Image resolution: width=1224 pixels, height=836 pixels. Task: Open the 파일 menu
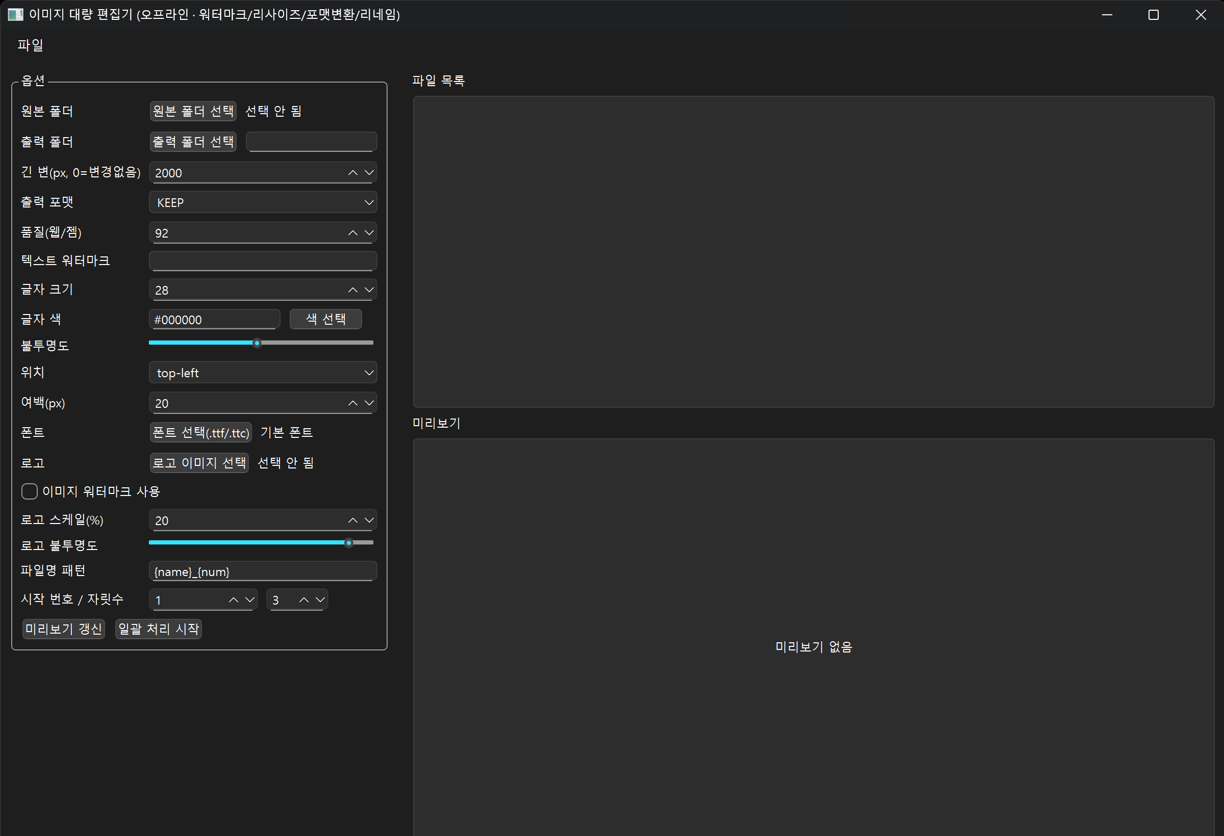[30, 45]
